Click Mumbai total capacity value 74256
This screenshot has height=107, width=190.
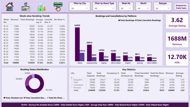tap(92, 87)
